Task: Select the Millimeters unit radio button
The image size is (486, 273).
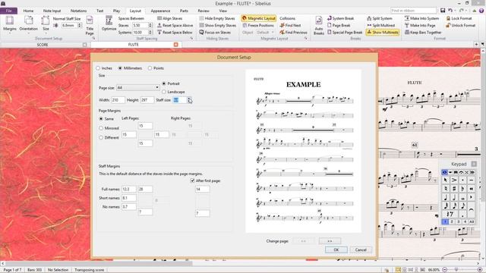Action: (x=120, y=68)
